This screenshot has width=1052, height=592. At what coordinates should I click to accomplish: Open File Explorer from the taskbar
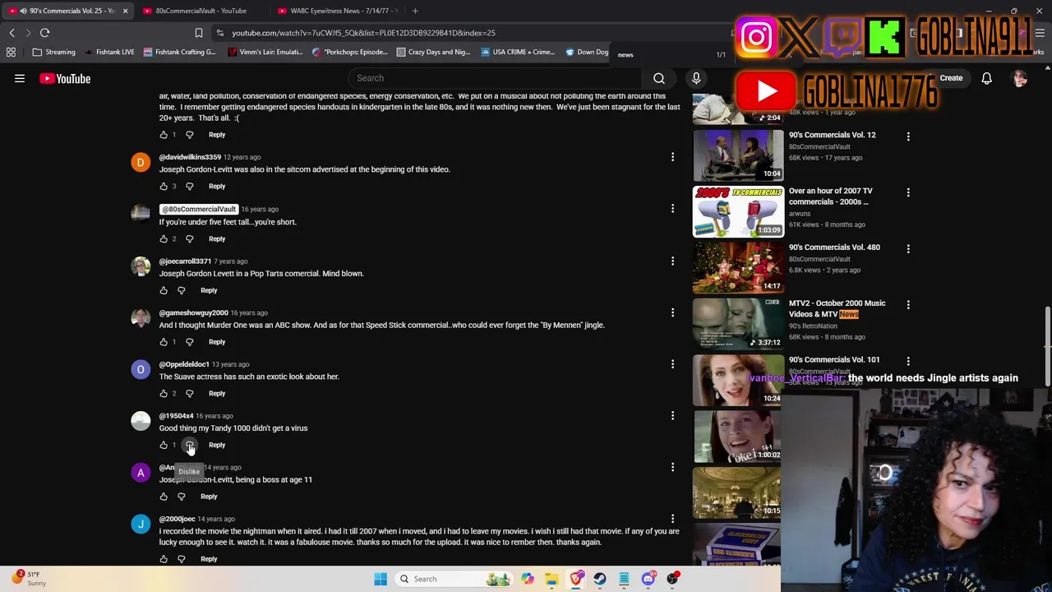(551, 579)
